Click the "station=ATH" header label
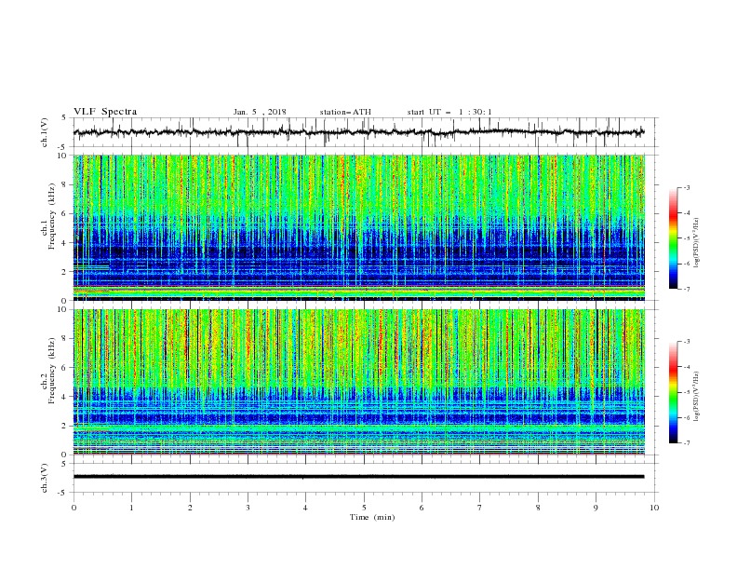 [x=345, y=112]
